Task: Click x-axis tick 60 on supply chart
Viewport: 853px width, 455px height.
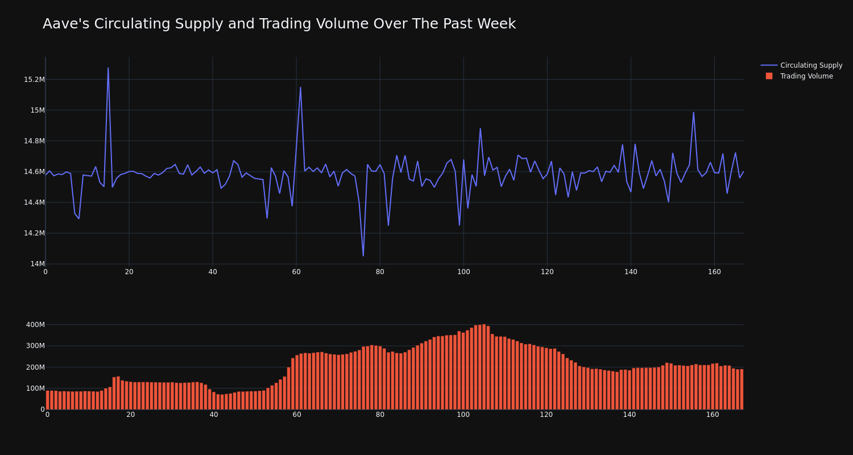Action: coord(296,272)
